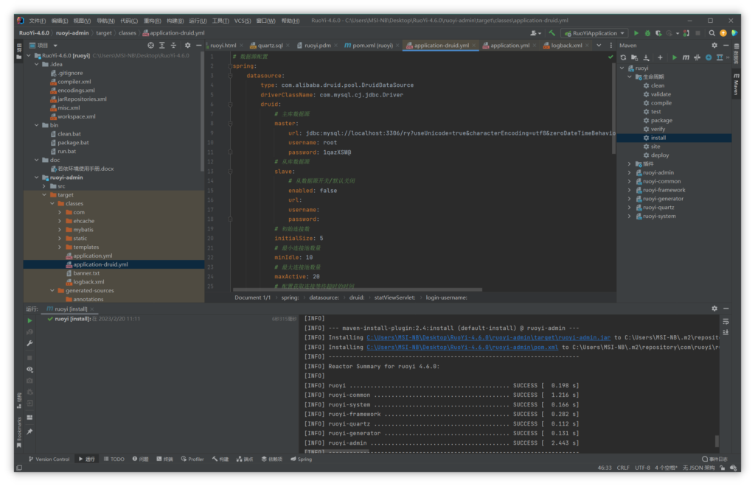Image resolution: width=755 pixels, height=486 pixels.
Task: Open the Spring tool window
Action: [302, 459]
